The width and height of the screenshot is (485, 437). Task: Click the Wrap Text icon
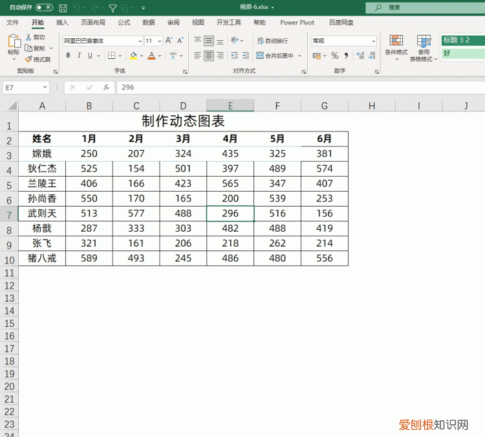(x=261, y=41)
